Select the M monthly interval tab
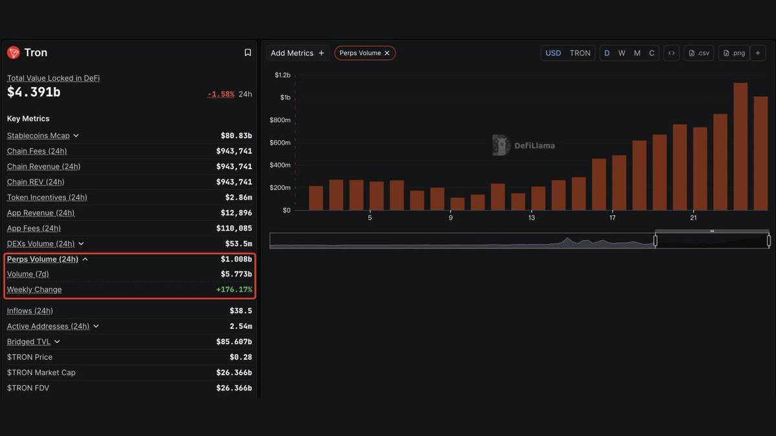The height and width of the screenshot is (436, 776). pos(636,53)
